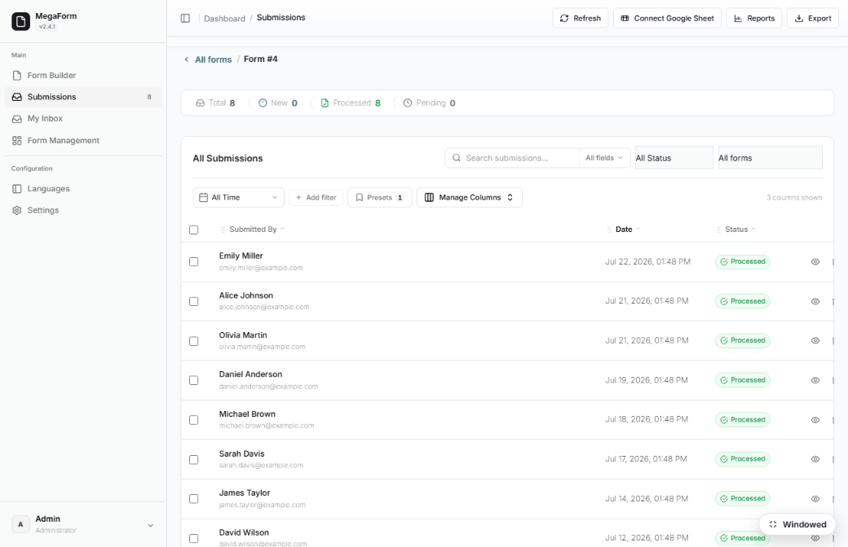Check the Sarah Davis row checkbox
848x547 pixels.
pos(193,460)
